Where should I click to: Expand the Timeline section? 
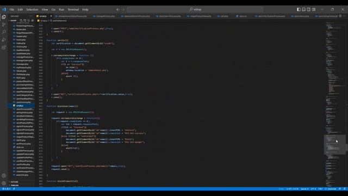tap(15, 185)
